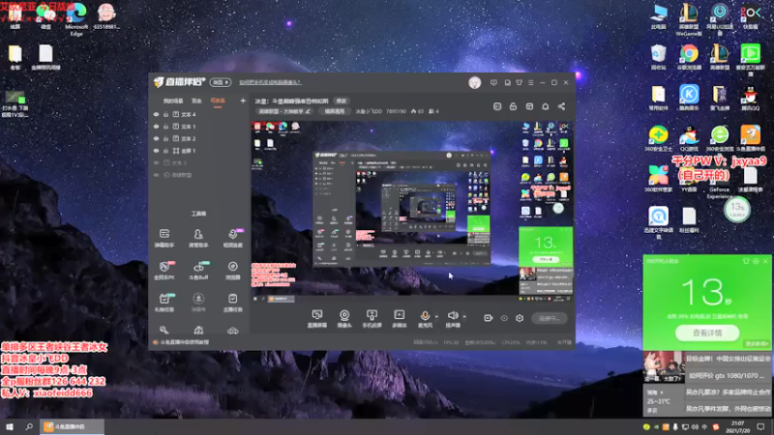Screen dimensions: 774x435
Task: Click the record video camera icon
Action: tap(488, 318)
